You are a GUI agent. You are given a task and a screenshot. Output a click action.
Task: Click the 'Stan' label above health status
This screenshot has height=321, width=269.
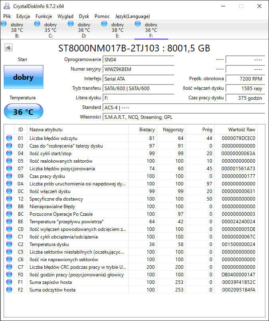[x=22, y=59]
